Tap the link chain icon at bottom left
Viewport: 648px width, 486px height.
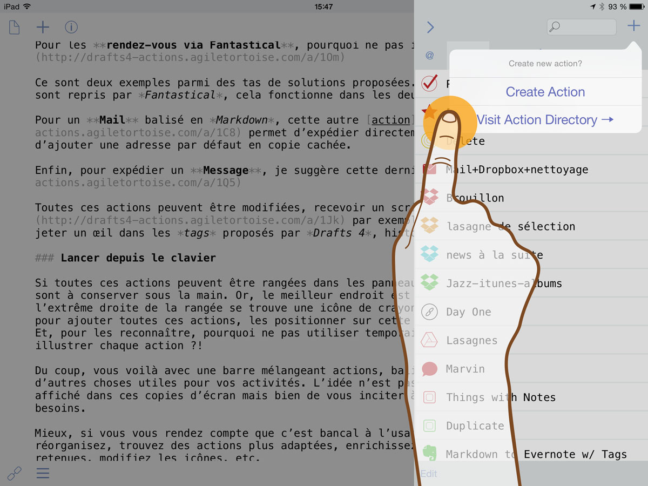tap(14, 474)
